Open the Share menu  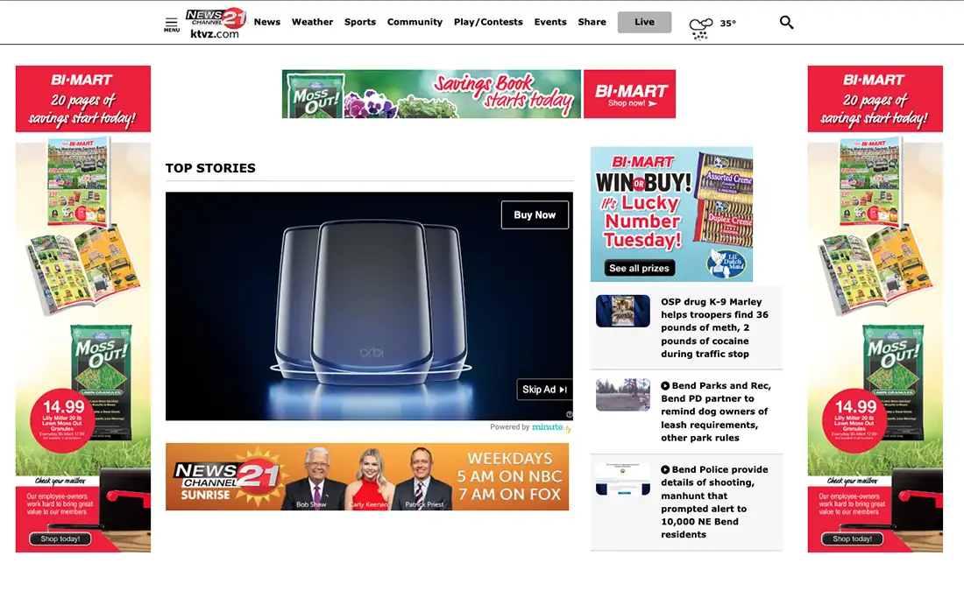coord(592,22)
